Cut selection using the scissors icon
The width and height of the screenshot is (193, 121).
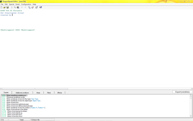pyautogui.click(x=12, y=7)
